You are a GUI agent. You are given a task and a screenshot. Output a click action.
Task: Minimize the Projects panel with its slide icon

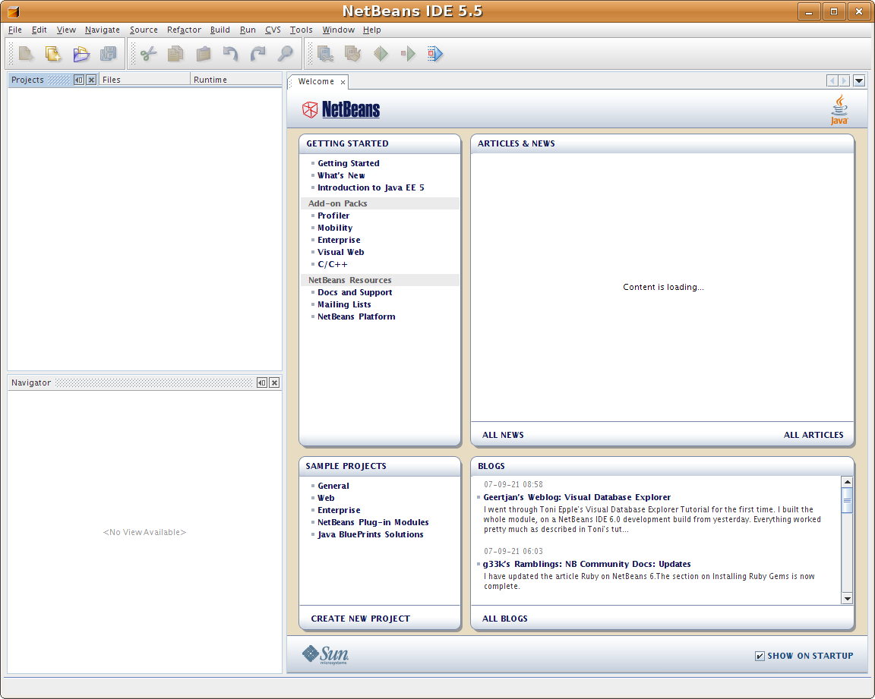pyautogui.click(x=79, y=80)
